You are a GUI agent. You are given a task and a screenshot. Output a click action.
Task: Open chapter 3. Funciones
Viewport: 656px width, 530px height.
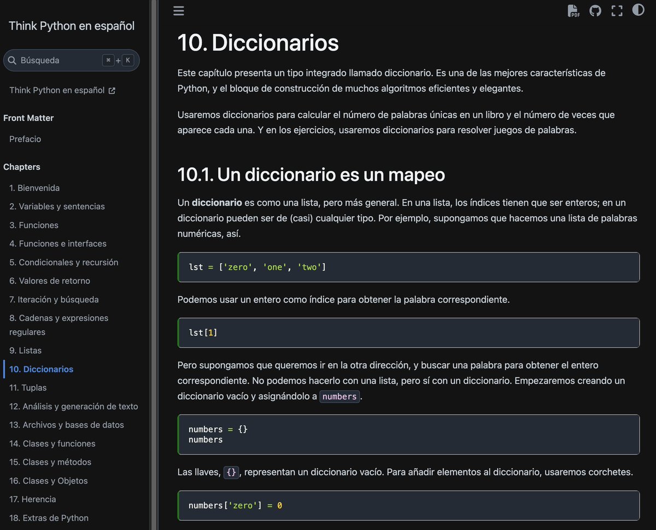(x=34, y=225)
